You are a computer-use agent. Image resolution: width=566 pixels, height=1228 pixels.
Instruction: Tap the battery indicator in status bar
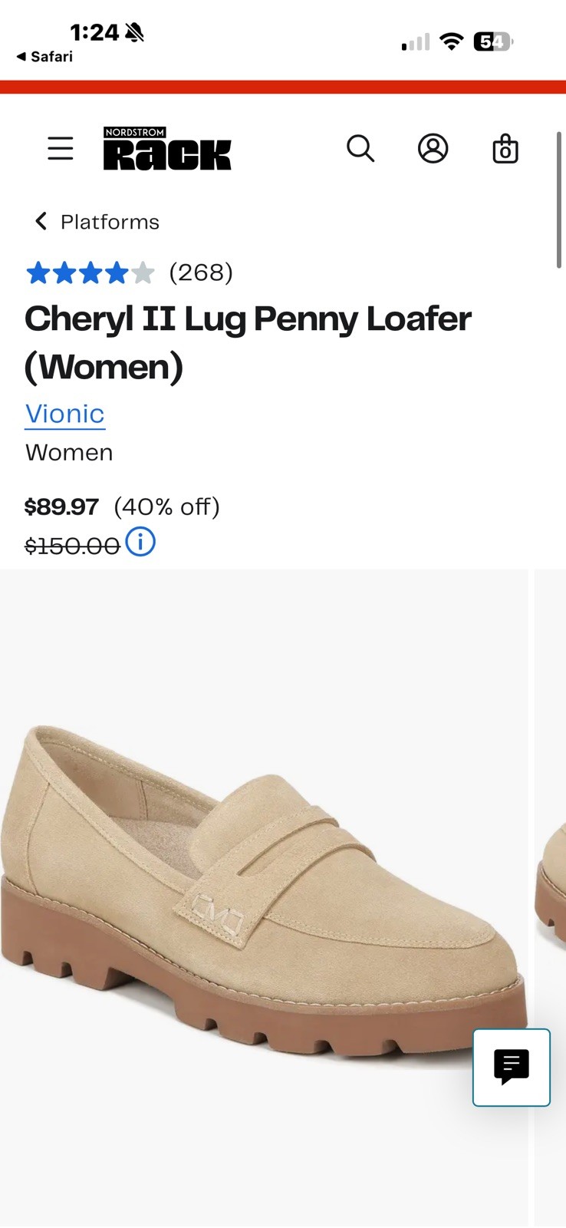pyautogui.click(x=493, y=41)
